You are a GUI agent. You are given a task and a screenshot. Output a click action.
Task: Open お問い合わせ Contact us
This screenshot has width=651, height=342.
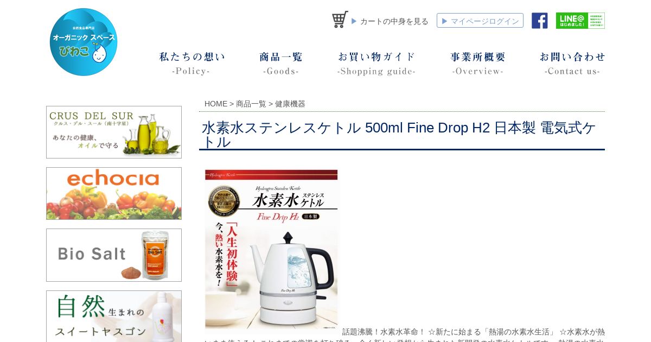[572, 64]
